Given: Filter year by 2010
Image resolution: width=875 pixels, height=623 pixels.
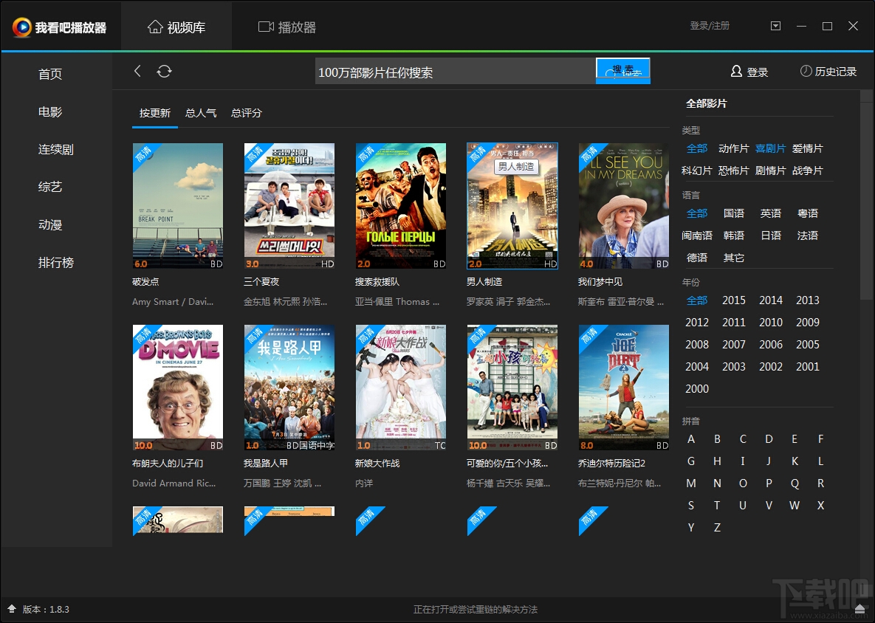Looking at the screenshot, I should pyautogui.click(x=771, y=323).
